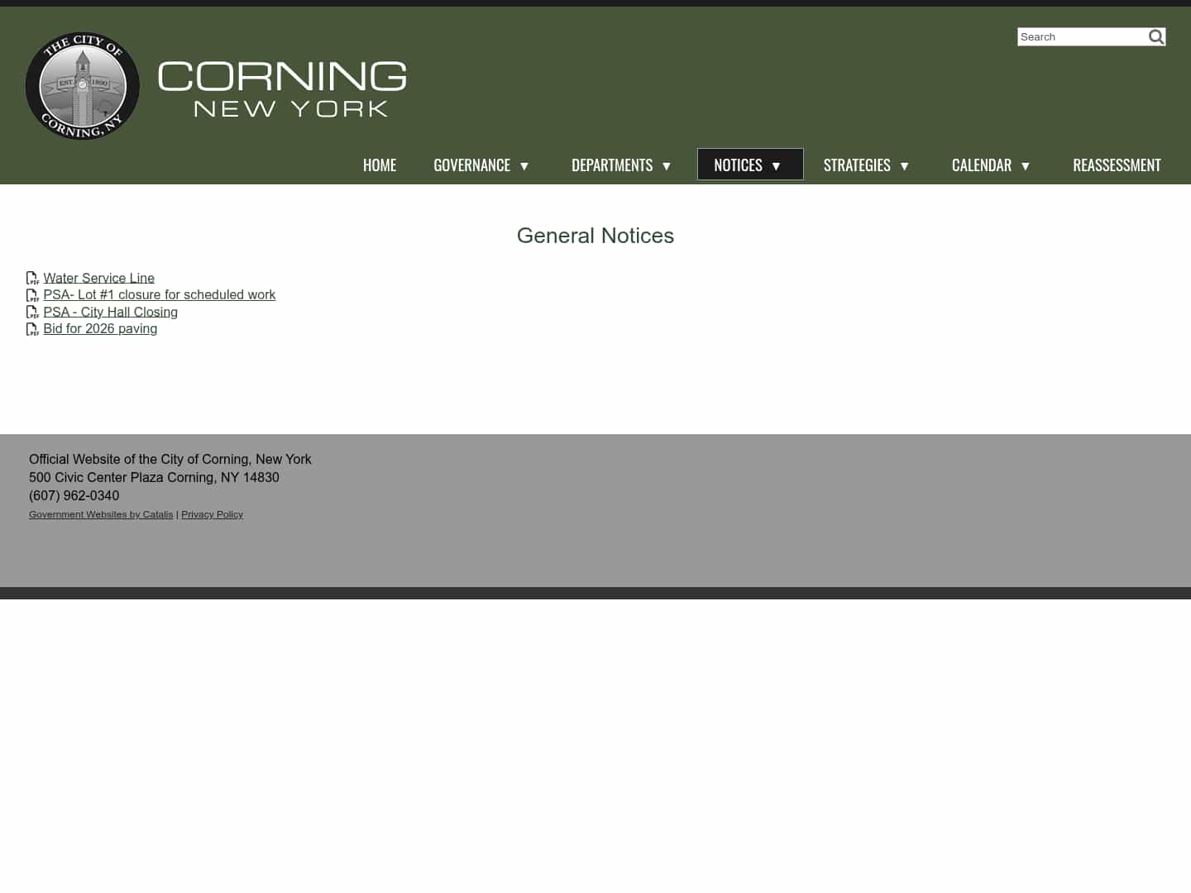Click PDF icon beside Bid for 2026 paving
1191x893 pixels.
coord(33,329)
